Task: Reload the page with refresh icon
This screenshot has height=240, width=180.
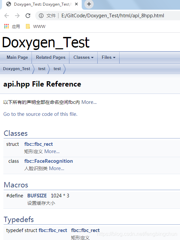Action: [28, 16]
